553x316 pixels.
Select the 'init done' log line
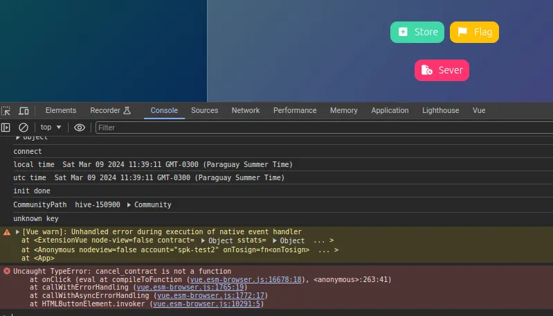tap(32, 191)
